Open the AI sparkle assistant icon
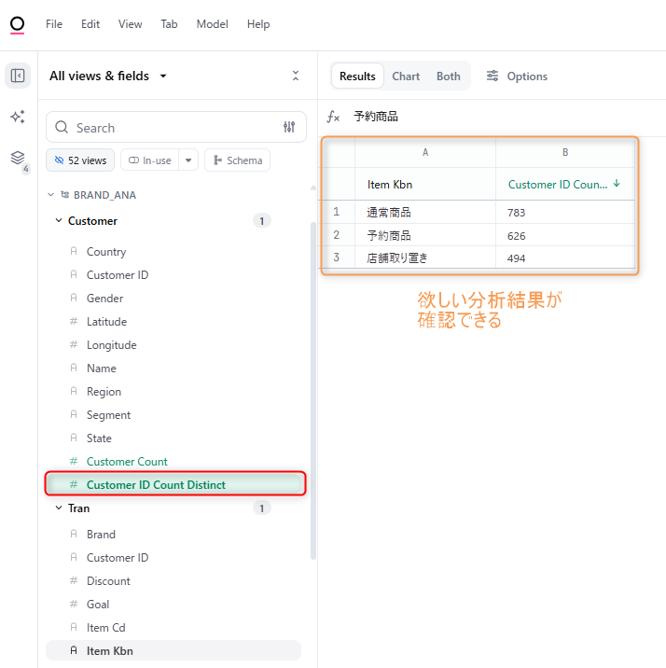This screenshot has height=668, width=666. pyautogui.click(x=18, y=117)
